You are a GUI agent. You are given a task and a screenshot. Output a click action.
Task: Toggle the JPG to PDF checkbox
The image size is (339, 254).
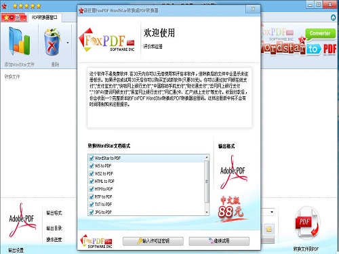tap(92, 212)
